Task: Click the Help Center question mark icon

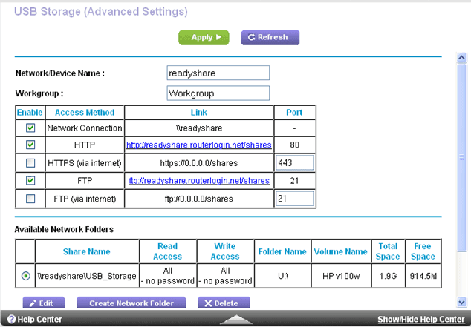Action: [x=8, y=320]
